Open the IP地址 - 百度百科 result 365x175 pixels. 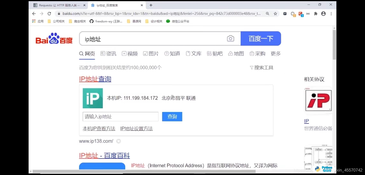point(104,156)
